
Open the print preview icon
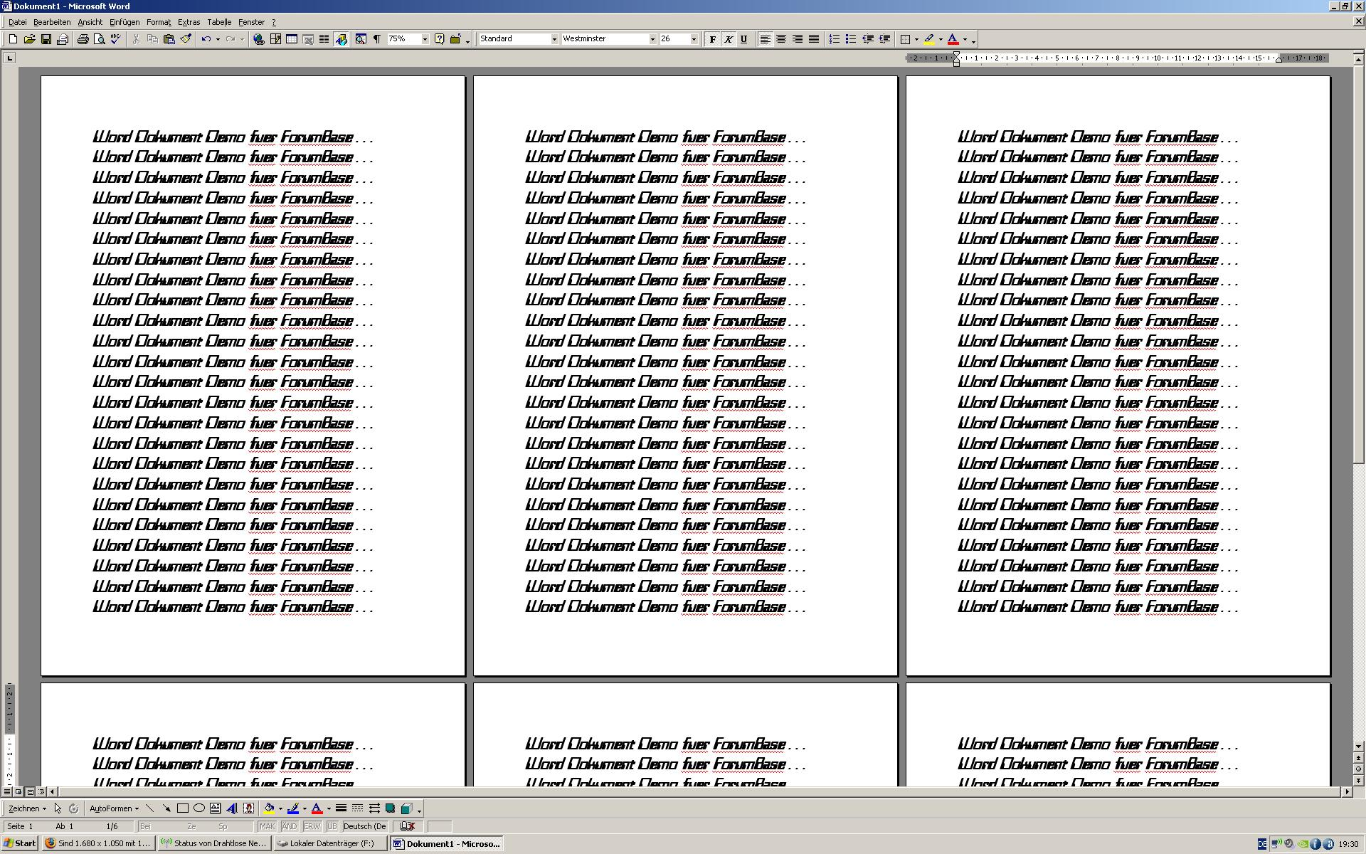coord(99,39)
